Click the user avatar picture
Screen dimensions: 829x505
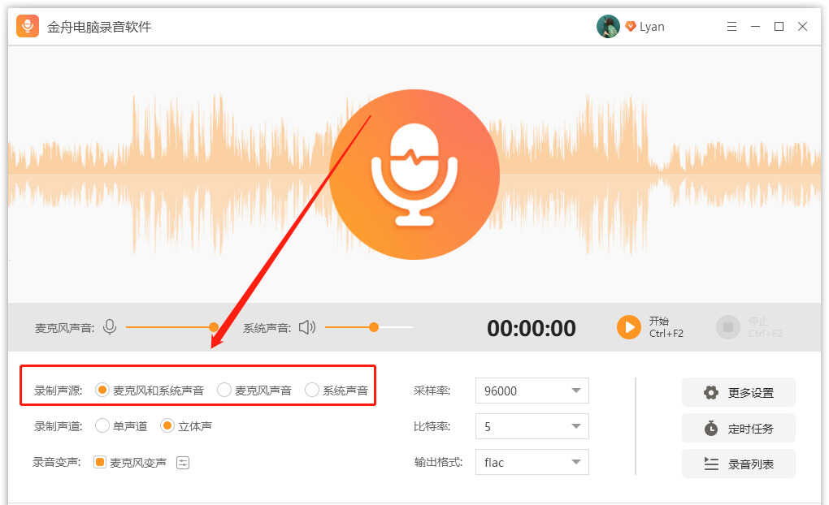pyautogui.click(x=608, y=27)
